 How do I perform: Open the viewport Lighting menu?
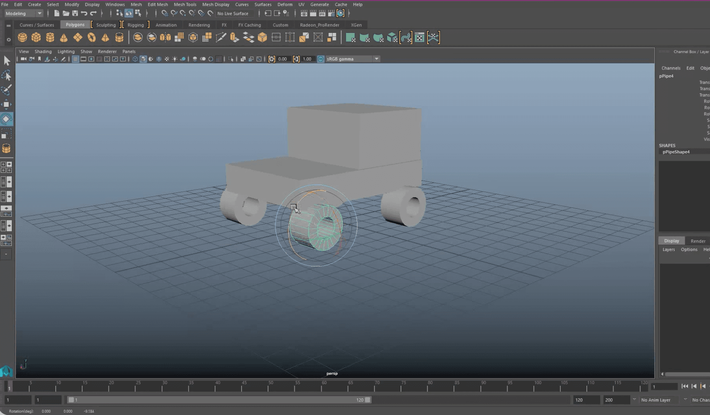pos(66,52)
